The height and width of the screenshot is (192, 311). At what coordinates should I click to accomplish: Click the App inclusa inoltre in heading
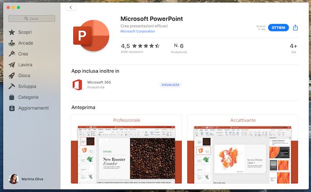(95, 71)
